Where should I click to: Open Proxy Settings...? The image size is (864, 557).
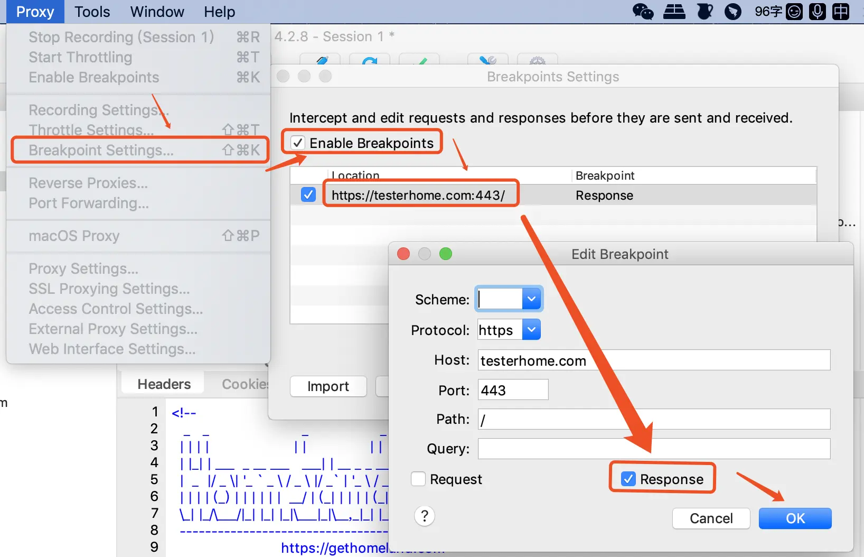(x=138, y=268)
